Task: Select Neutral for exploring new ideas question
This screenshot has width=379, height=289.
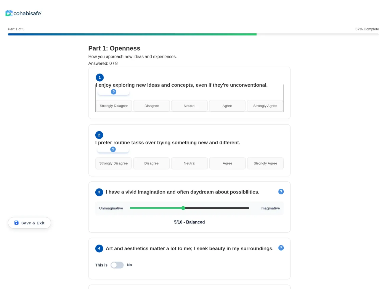Action: [189, 106]
